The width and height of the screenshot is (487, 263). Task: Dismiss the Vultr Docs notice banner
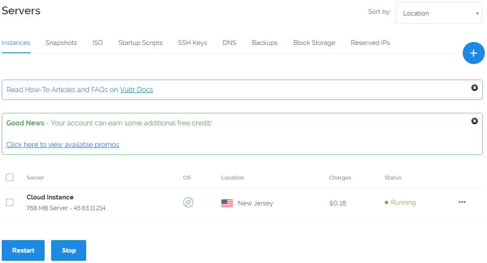coord(474,88)
